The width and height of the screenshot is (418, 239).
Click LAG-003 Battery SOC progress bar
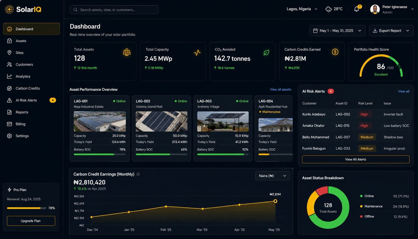[x=223, y=154]
